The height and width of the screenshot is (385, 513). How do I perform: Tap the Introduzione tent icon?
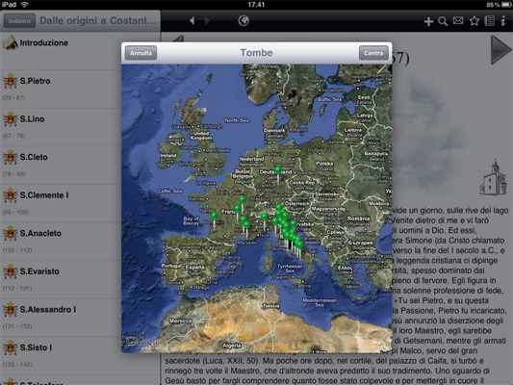[10, 42]
